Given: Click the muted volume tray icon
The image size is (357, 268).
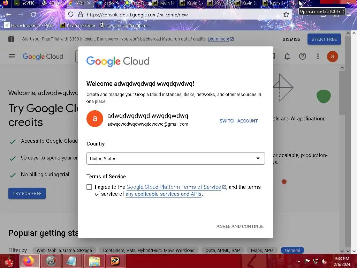Looking at the screenshot, I should pos(324,261).
